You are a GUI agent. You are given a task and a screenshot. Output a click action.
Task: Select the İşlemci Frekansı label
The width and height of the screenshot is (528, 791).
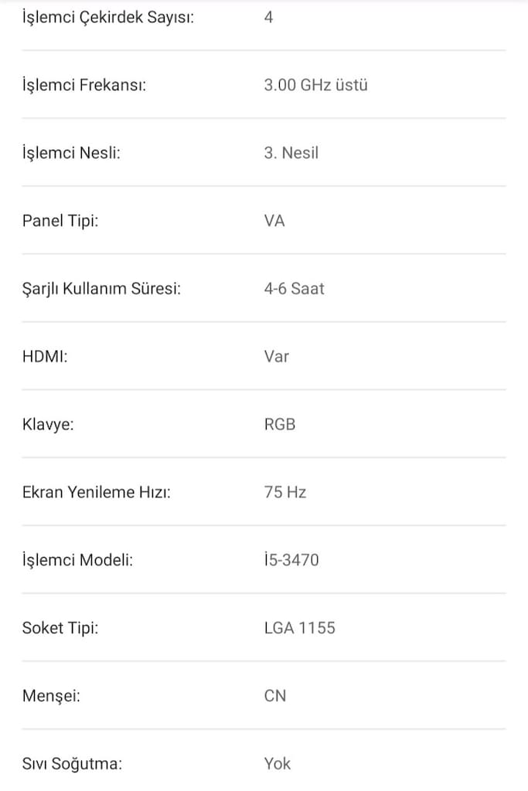click(83, 85)
